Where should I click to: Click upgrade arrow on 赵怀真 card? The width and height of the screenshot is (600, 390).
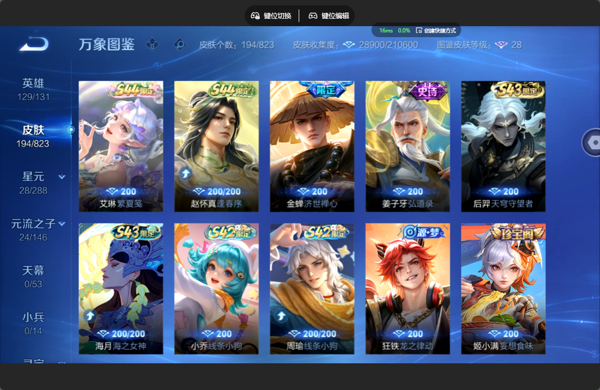click(x=186, y=174)
